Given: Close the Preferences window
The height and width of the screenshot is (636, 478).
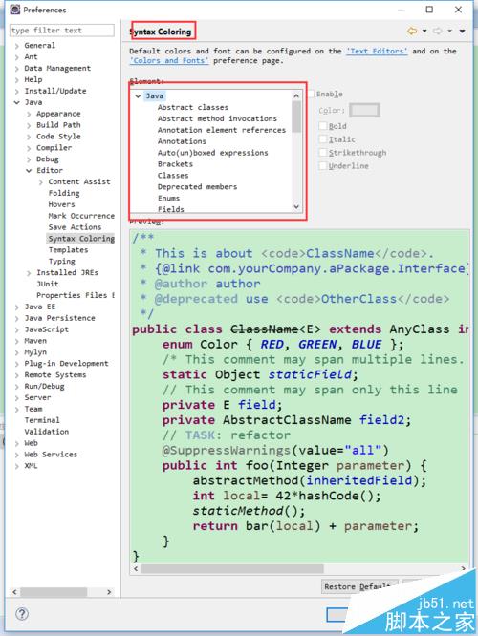Looking at the screenshot, I should click(458, 10).
